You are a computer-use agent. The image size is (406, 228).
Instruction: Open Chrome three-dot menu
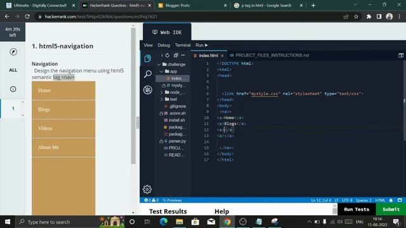[x=400, y=16]
